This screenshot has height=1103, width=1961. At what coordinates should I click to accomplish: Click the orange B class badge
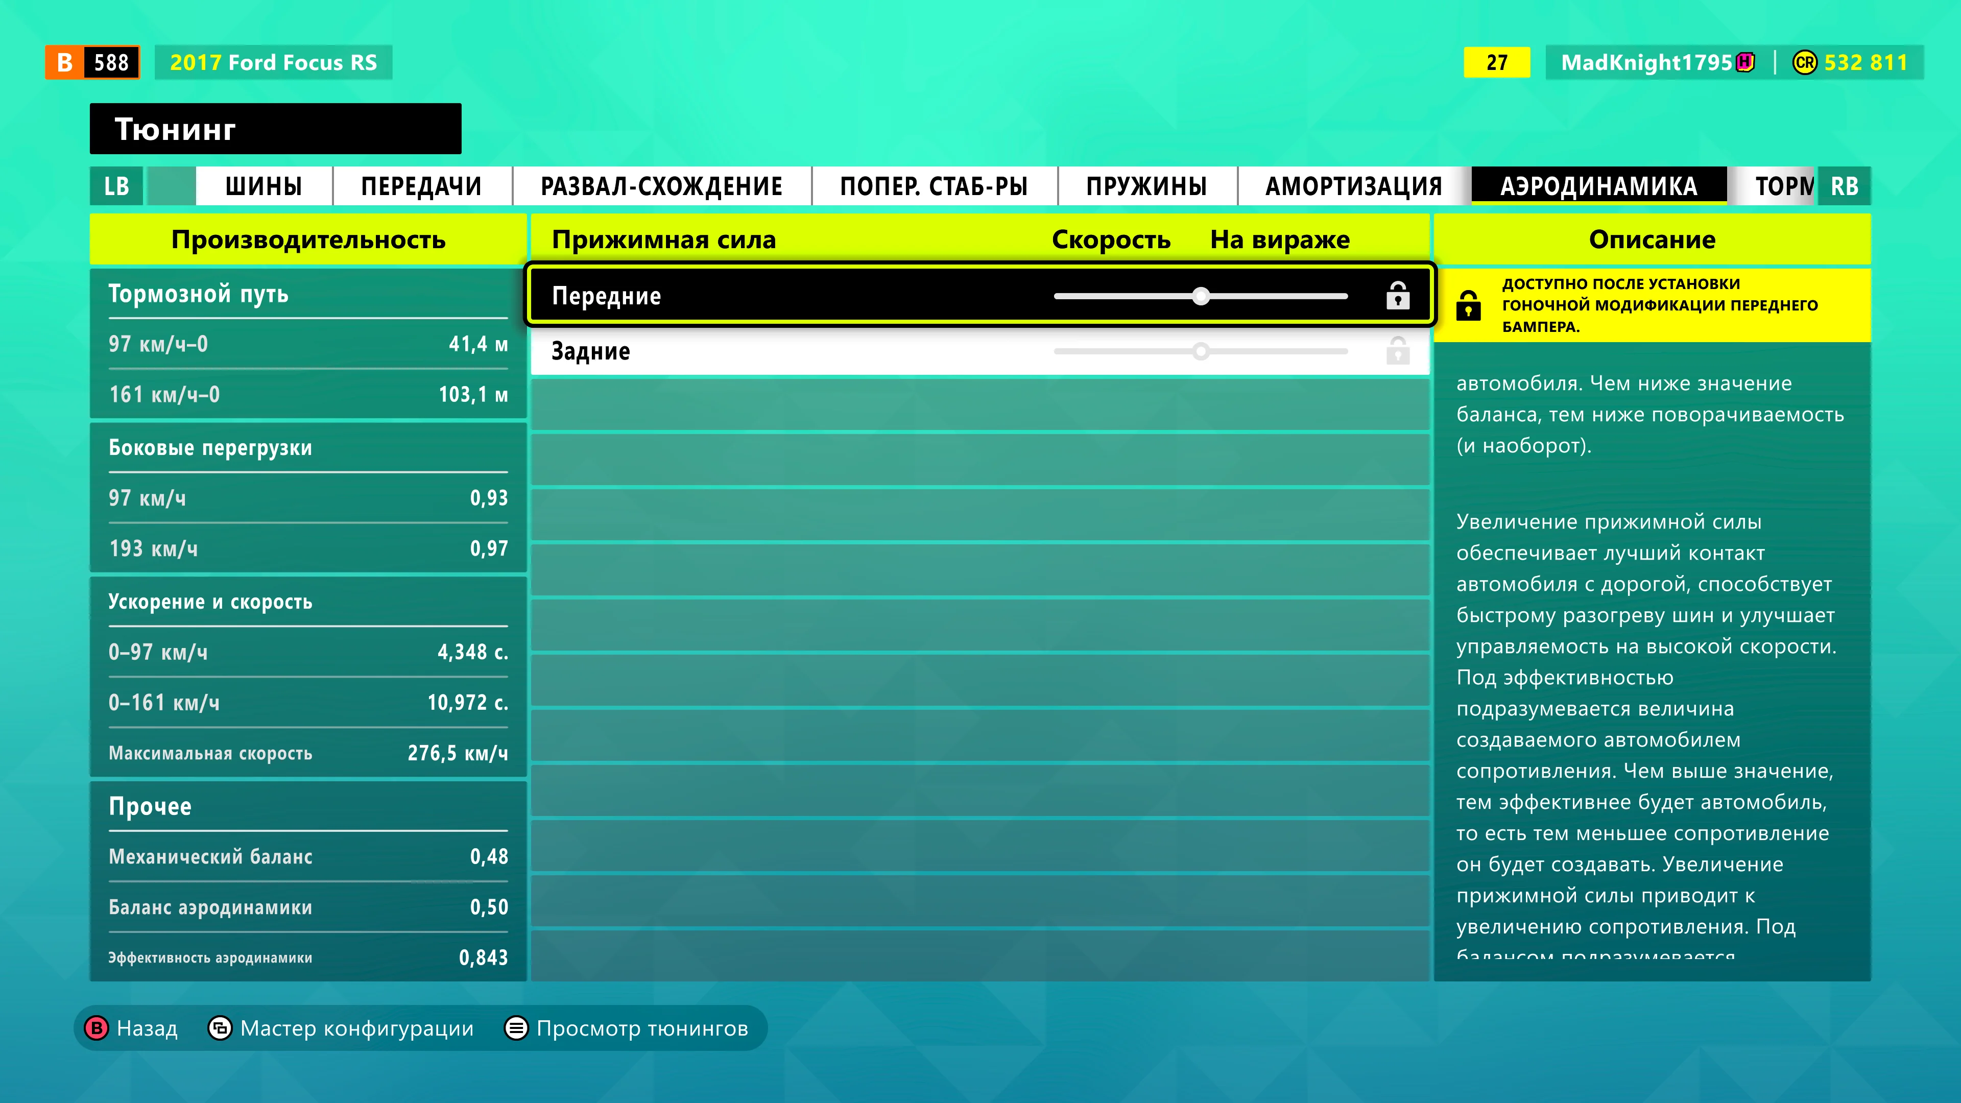coord(65,62)
